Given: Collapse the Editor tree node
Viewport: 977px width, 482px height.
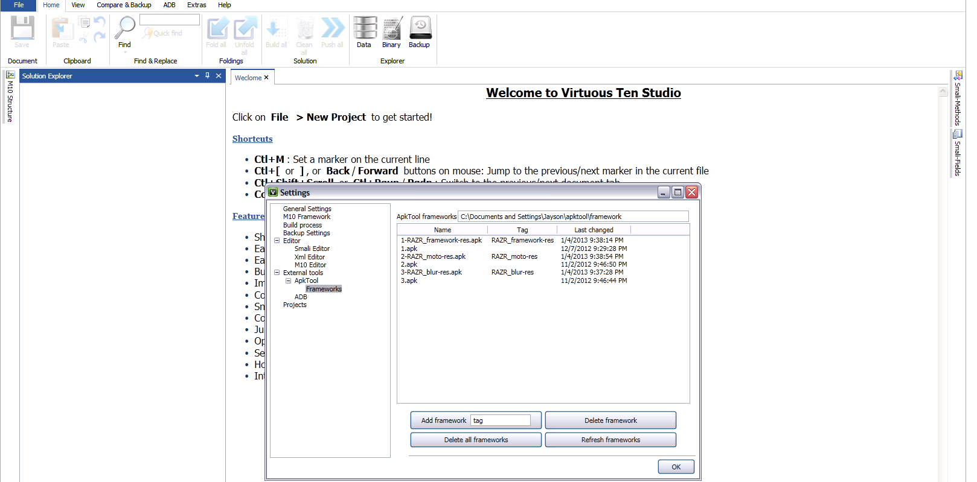Looking at the screenshot, I should [x=277, y=241].
